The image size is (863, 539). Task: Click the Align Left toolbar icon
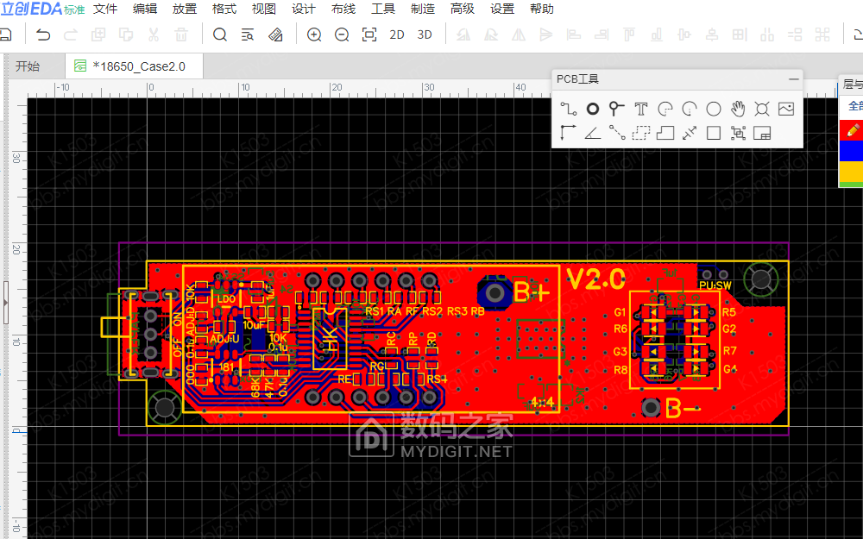(x=574, y=34)
